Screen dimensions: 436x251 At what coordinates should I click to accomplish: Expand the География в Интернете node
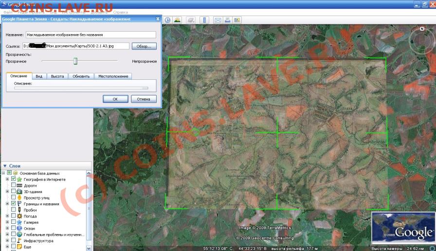[x=7, y=179]
